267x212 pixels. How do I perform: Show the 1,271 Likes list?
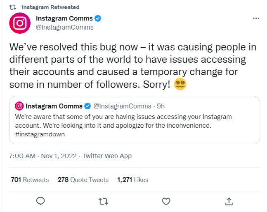pyautogui.click(x=132, y=180)
